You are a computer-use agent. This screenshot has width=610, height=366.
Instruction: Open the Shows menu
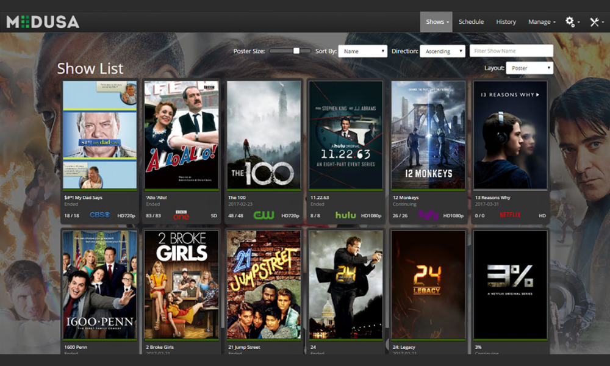(436, 22)
